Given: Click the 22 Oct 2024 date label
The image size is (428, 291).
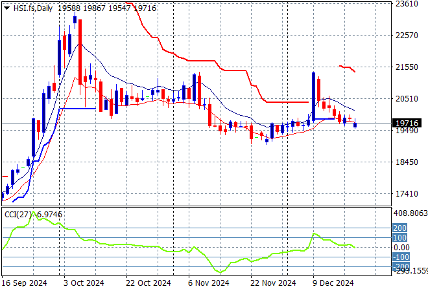Looking at the screenshot, I should (x=149, y=283).
